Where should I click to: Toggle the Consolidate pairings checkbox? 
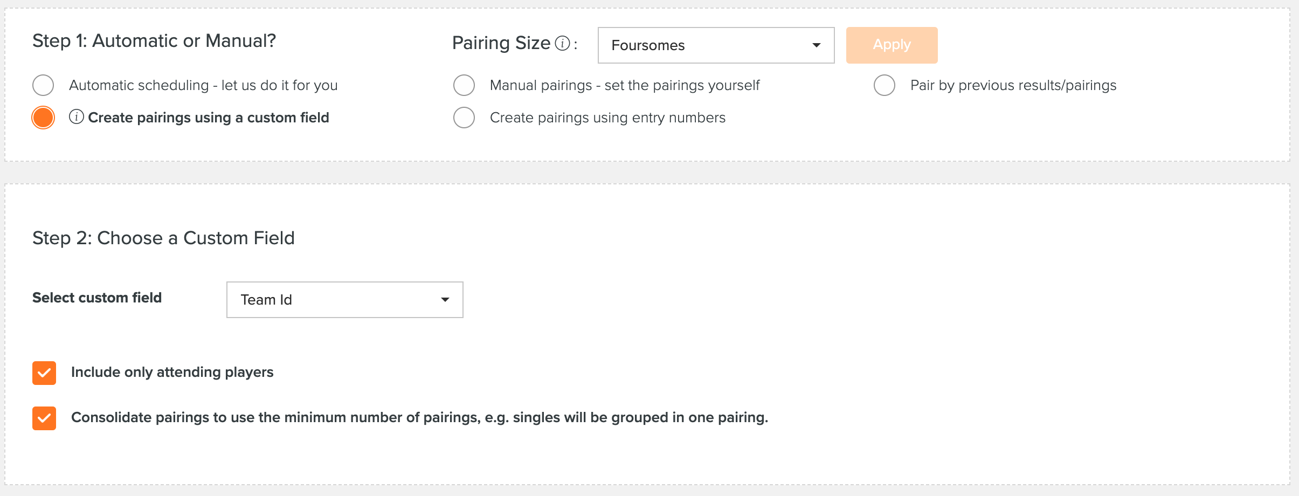44,418
